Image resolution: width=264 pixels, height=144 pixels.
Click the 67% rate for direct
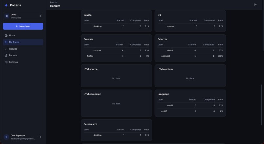221,51
